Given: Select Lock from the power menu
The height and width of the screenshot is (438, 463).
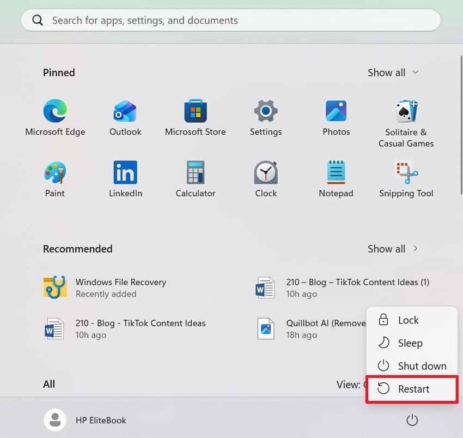Looking at the screenshot, I should tap(412, 320).
